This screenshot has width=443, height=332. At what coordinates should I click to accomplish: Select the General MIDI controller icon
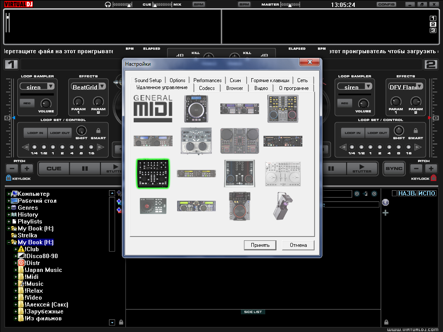(x=153, y=109)
